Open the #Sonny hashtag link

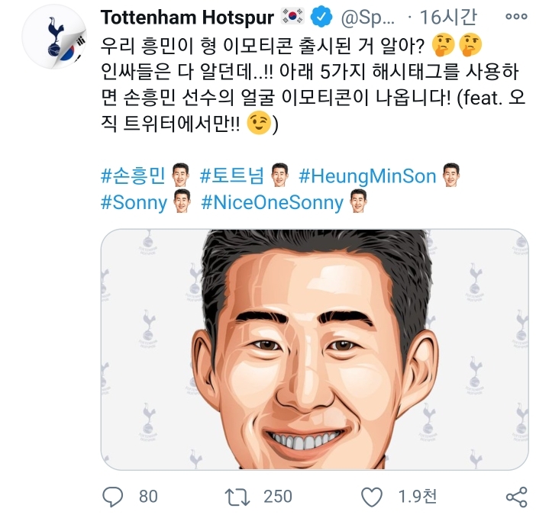point(134,204)
